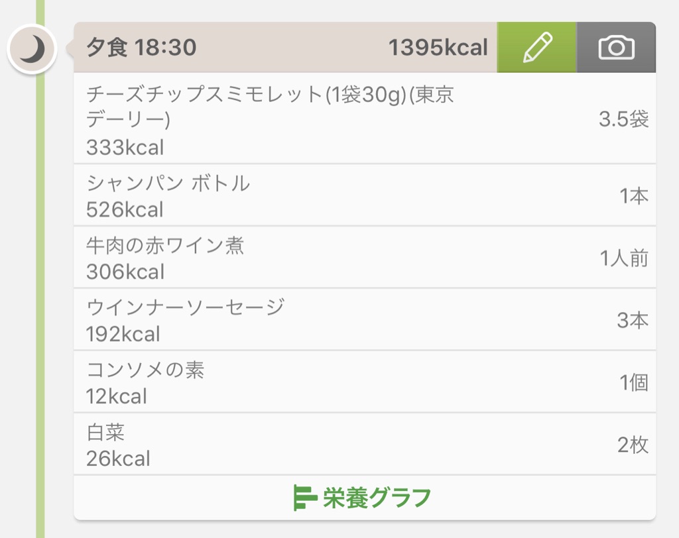Tap the 1人前 serving quantity
This screenshot has width=679, height=538.
click(624, 258)
